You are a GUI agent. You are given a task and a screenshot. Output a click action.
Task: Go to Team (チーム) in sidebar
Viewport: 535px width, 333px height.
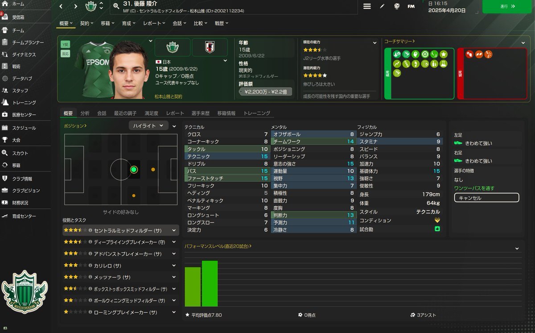[x=18, y=30]
